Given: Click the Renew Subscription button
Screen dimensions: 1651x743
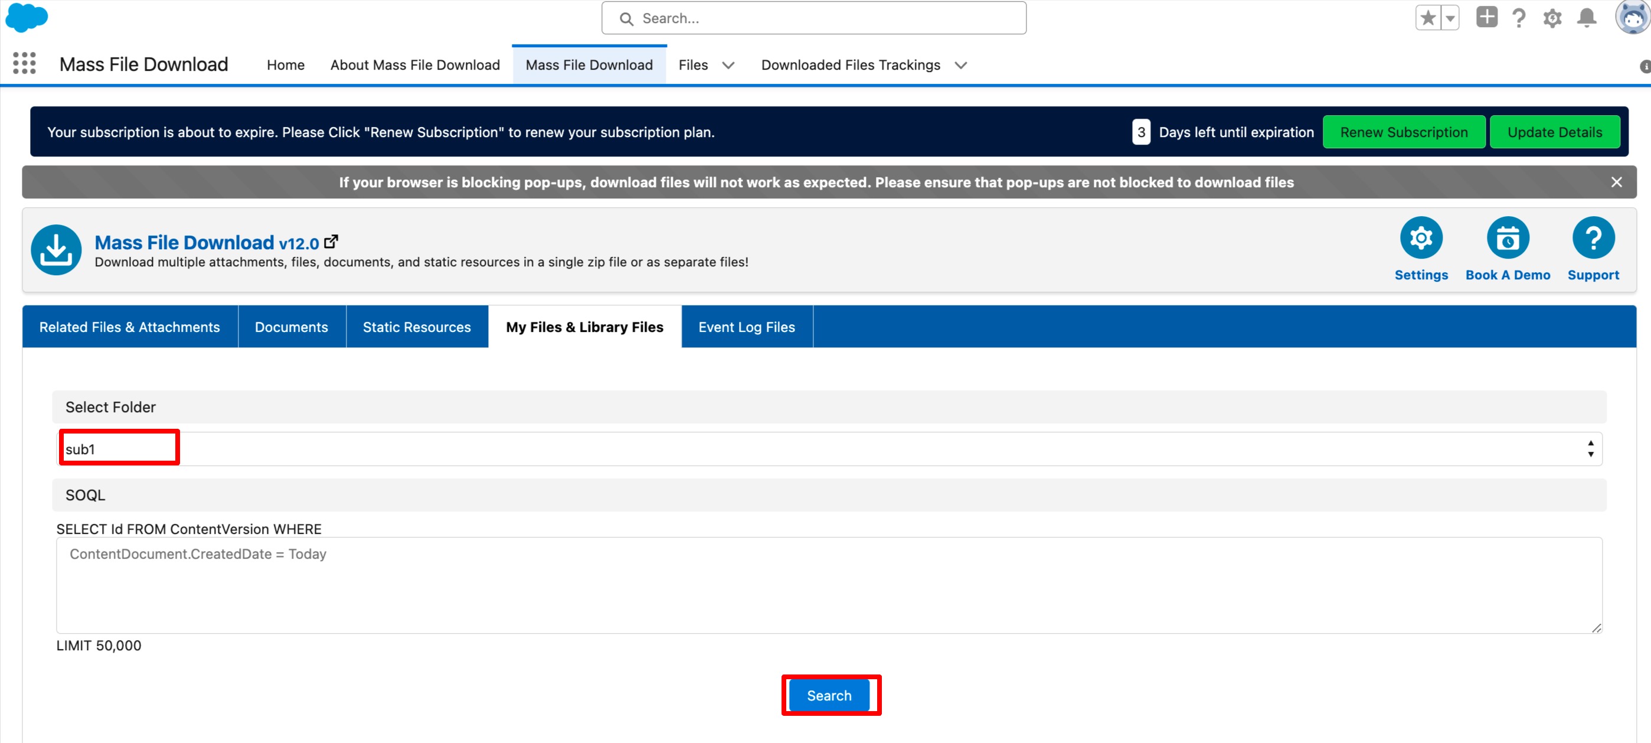Looking at the screenshot, I should [1403, 132].
